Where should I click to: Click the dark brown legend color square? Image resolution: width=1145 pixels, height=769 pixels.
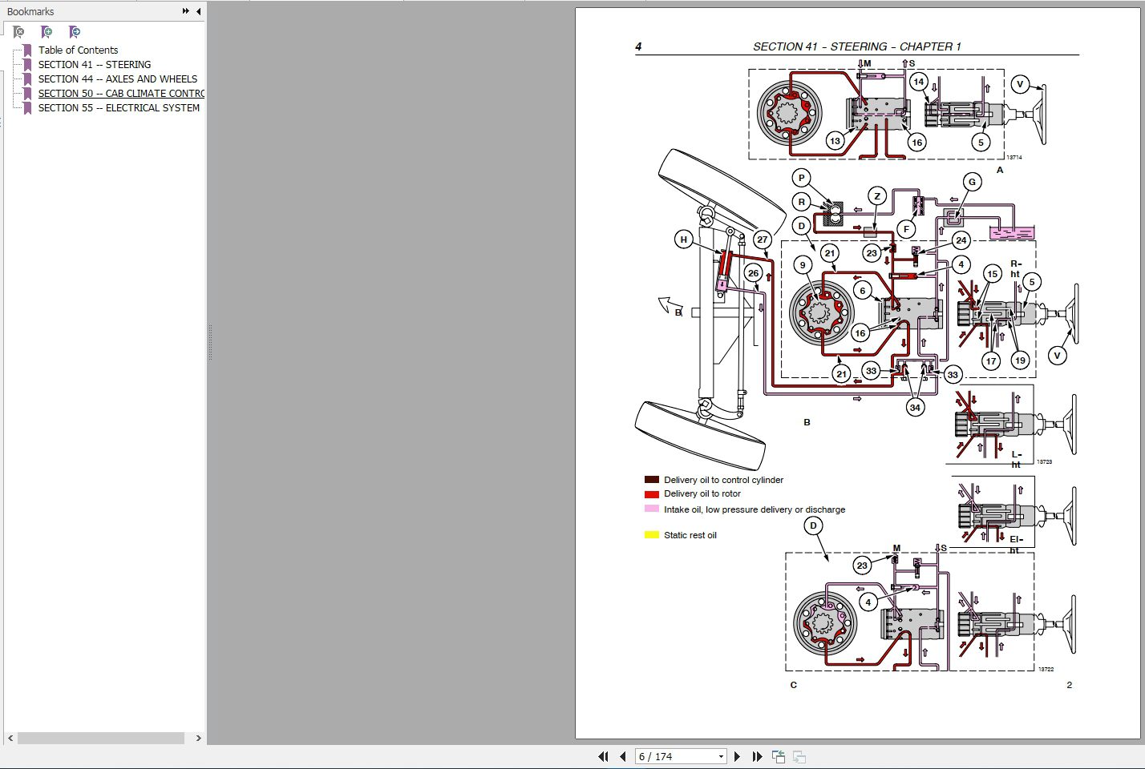point(651,480)
